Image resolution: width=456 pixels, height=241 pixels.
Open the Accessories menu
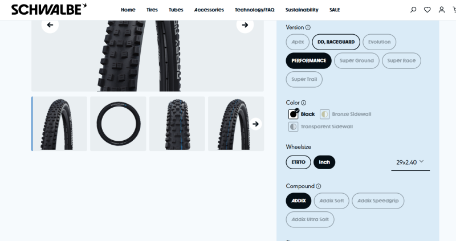coord(209,10)
